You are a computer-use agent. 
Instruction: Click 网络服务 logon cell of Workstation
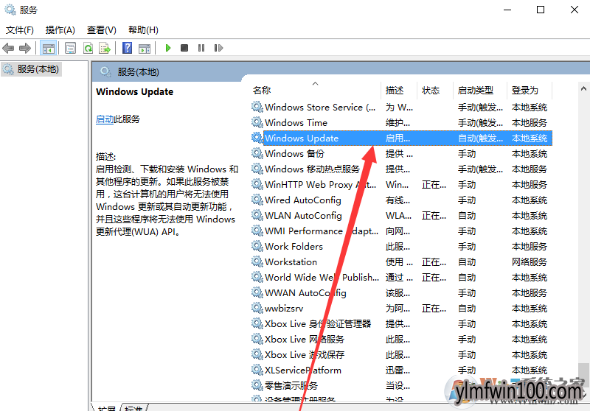tap(529, 262)
